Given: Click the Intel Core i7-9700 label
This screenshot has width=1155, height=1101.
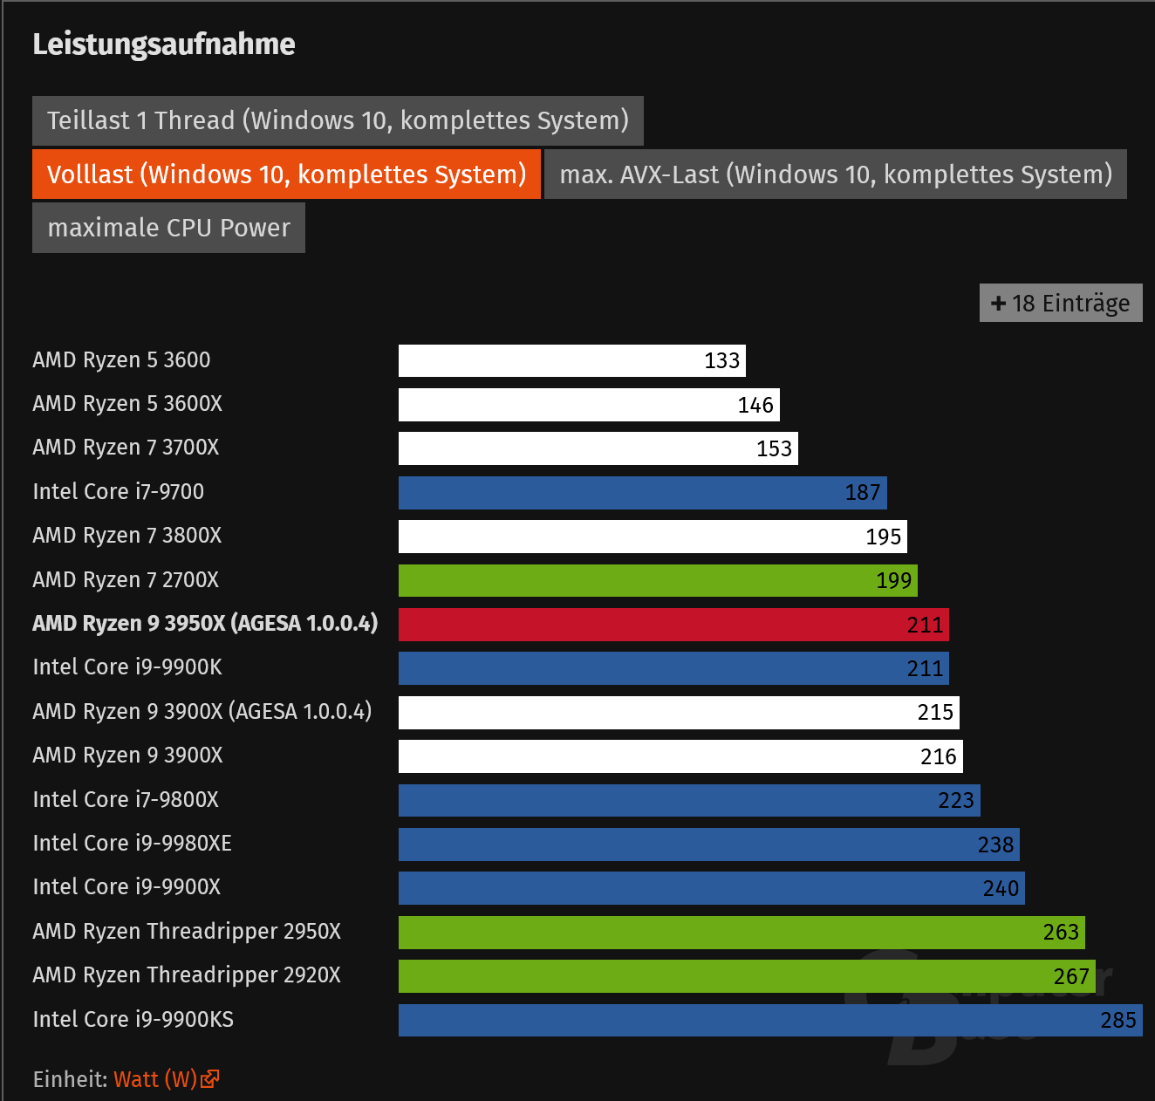Looking at the screenshot, I should point(118,492).
